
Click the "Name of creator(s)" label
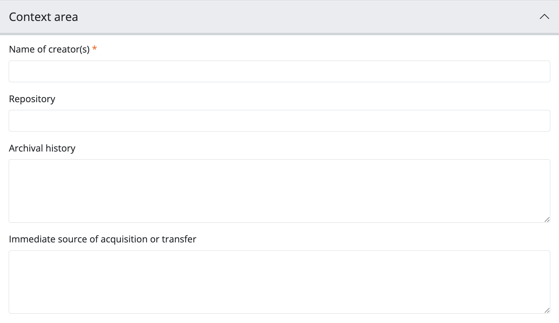click(x=49, y=49)
